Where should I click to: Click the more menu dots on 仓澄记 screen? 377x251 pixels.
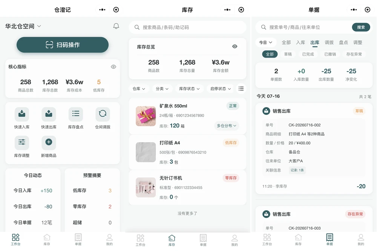102,10
